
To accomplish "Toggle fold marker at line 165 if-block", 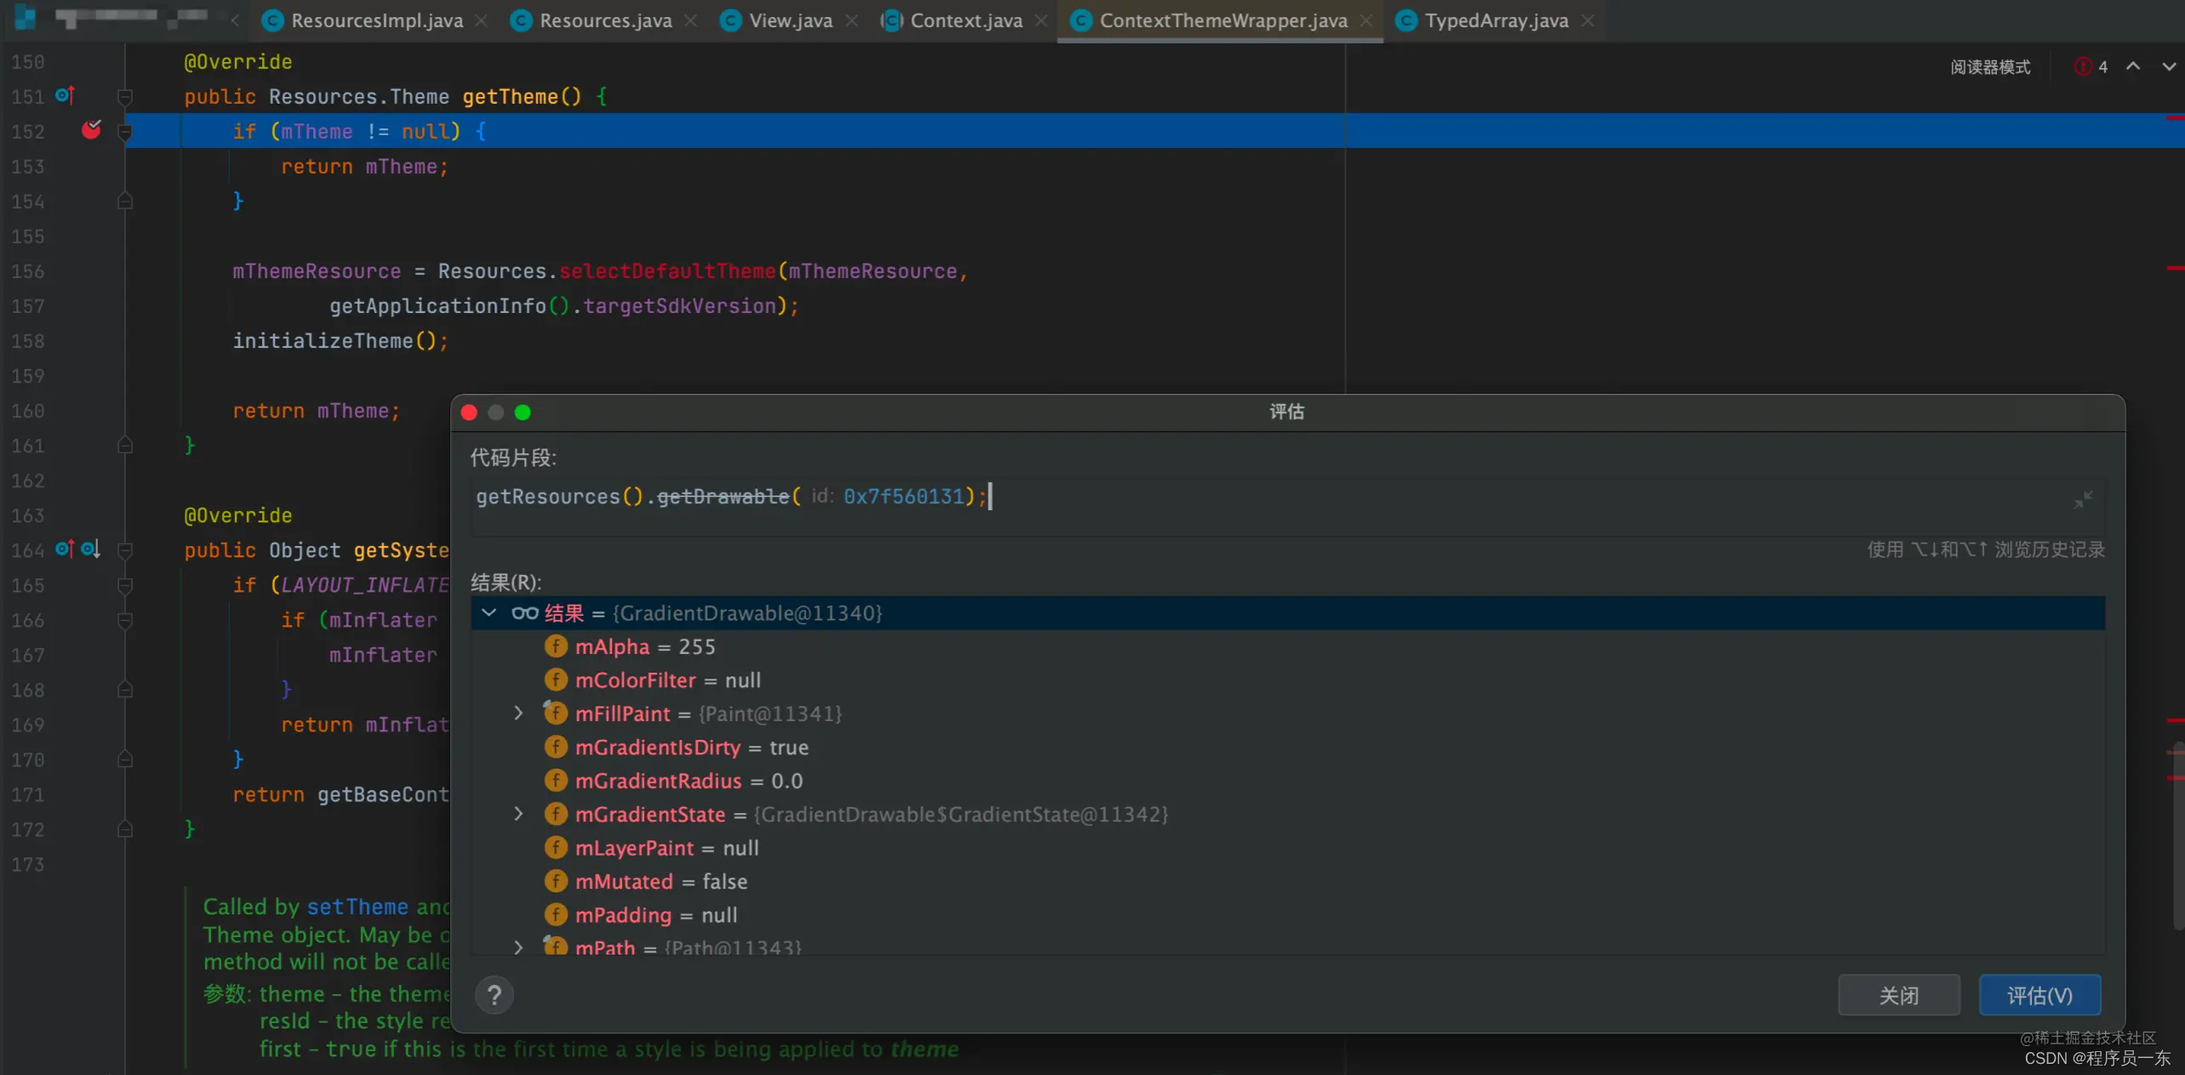I will coord(125,585).
